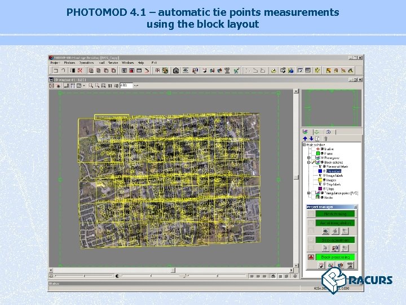Image resolution: width=406 pixels, height=305 pixels.
Task: Click the move layer down blue arrow
Action: [311, 138]
